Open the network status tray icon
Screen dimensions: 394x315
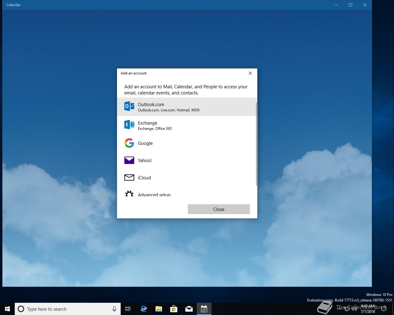point(347,309)
